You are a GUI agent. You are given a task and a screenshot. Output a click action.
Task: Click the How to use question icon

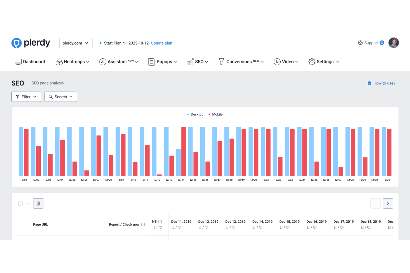click(x=369, y=83)
